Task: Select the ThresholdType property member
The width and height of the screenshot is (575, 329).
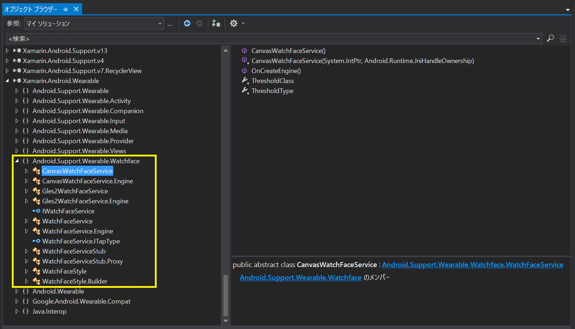Action: point(272,91)
